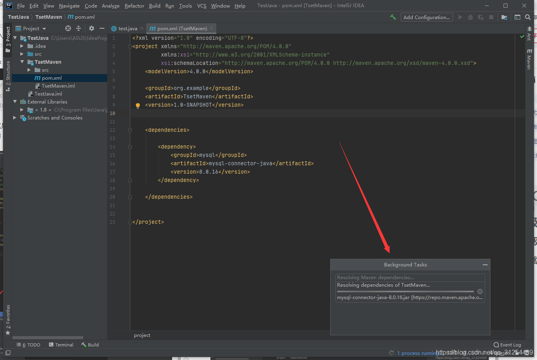Open the Favorites tool window
This screenshot has width=537, height=360.
click(8, 320)
